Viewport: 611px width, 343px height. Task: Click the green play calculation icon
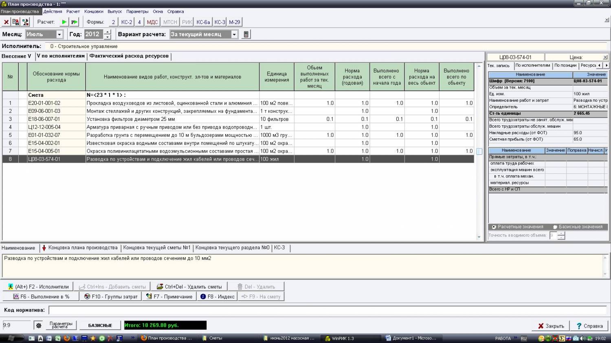[x=64, y=22]
